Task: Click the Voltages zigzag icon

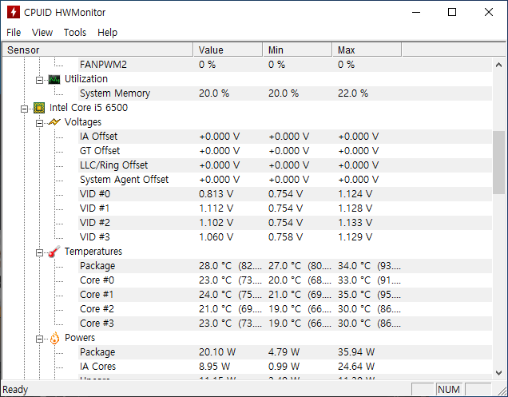Action: (x=54, y=122)
